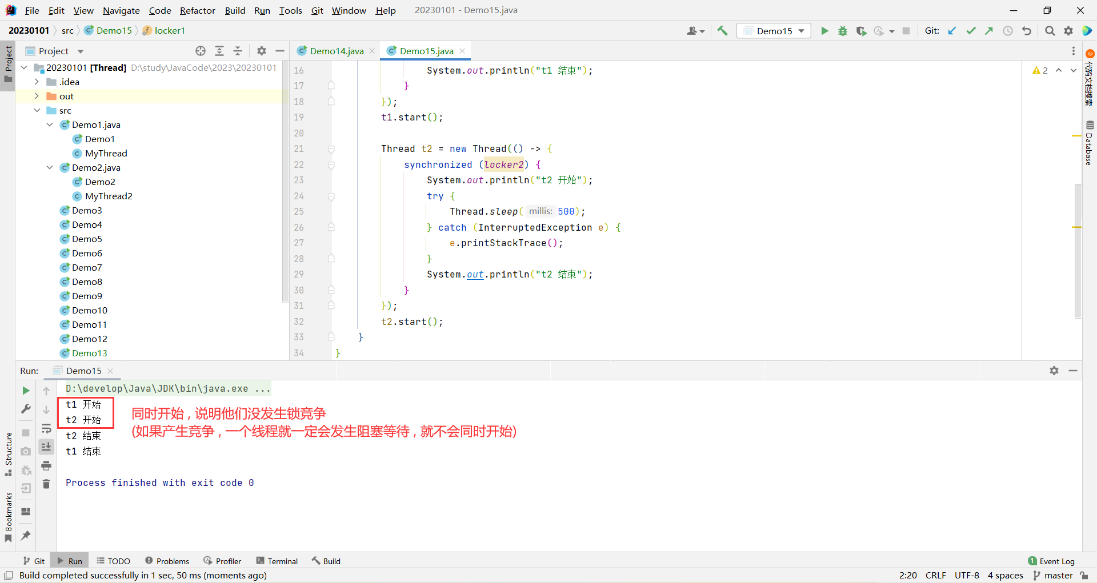
Task: Open Project panel options gear
Action: point(262,51)
